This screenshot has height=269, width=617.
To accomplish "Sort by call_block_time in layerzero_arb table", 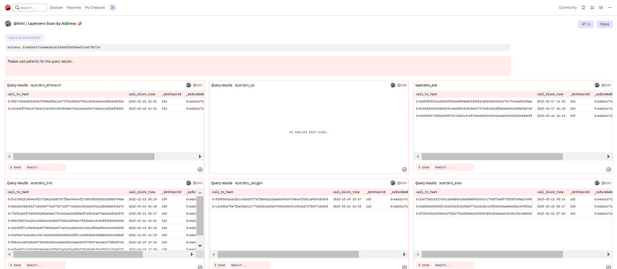I will pos(550,94).
